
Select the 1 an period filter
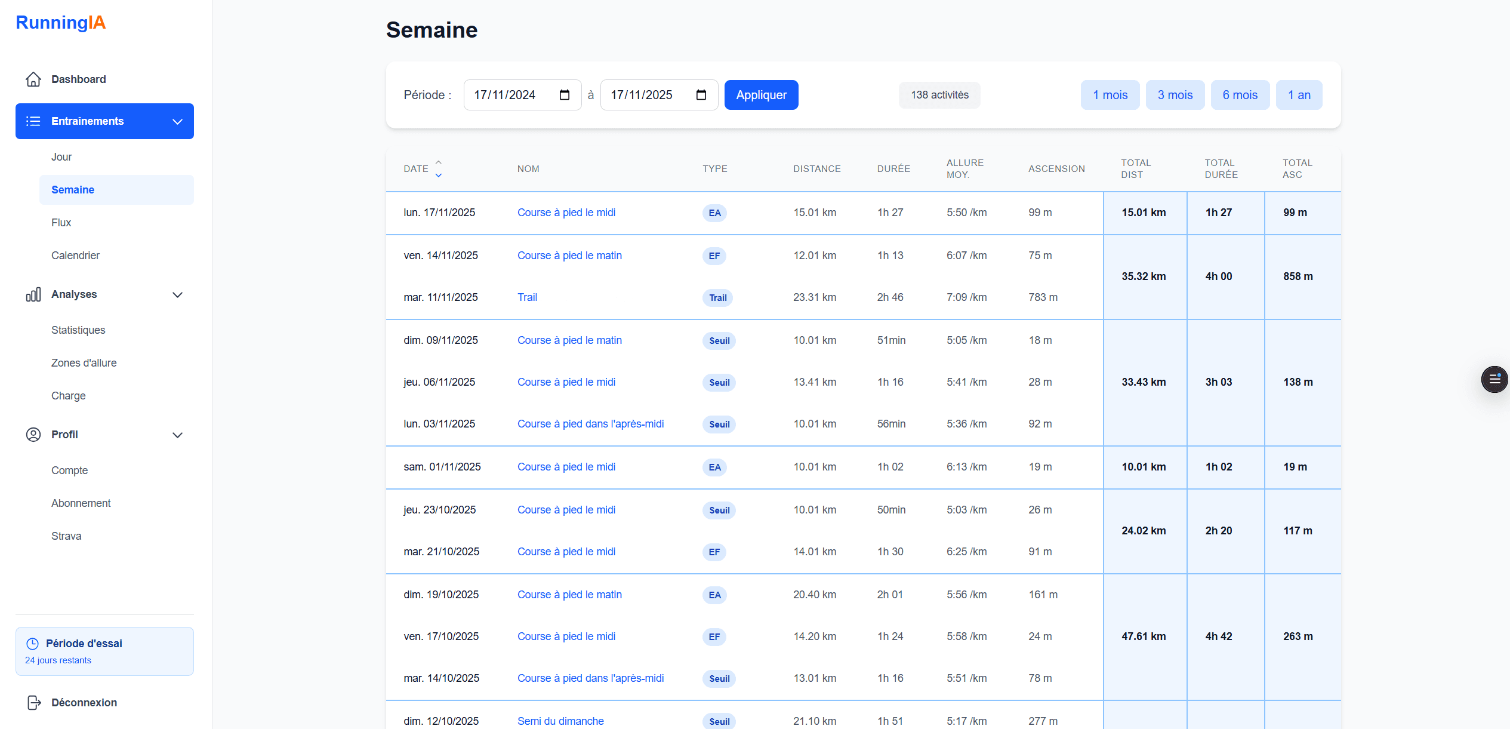[1299, 95]
